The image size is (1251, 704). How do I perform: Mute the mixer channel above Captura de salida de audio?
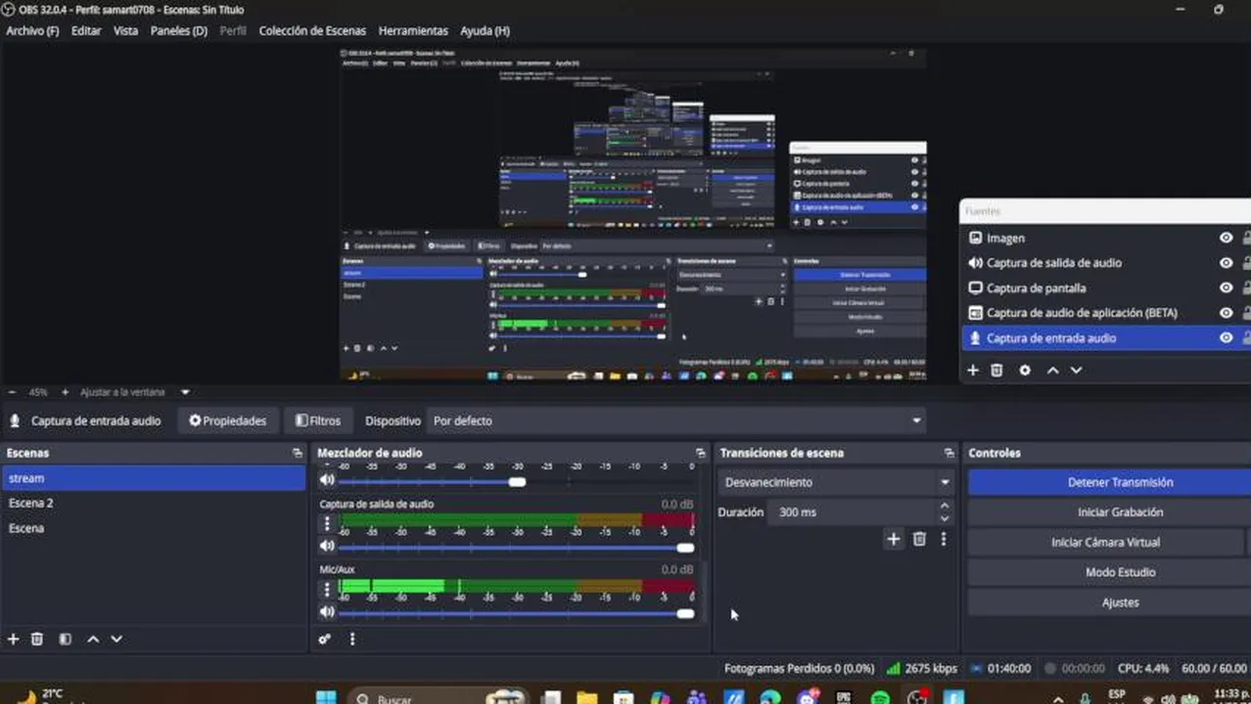328,480
